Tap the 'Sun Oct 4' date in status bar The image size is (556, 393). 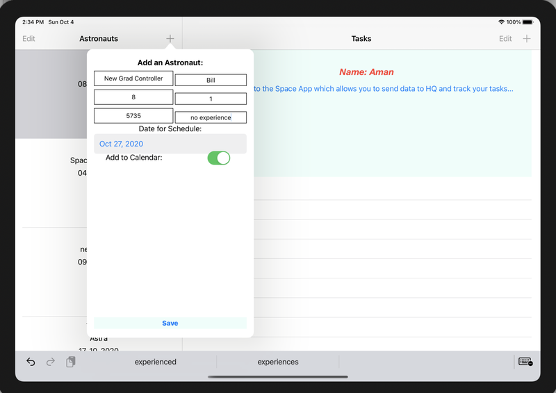(x=61, y=22)
